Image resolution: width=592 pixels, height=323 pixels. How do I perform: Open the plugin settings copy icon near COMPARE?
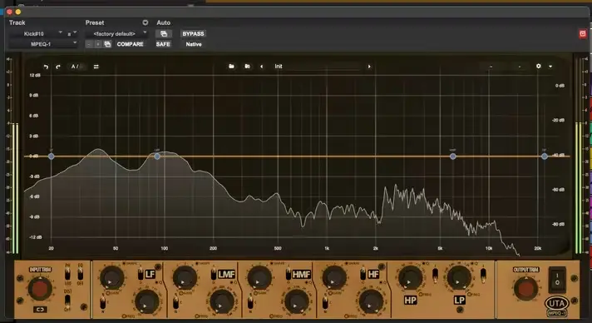[107, 44]
